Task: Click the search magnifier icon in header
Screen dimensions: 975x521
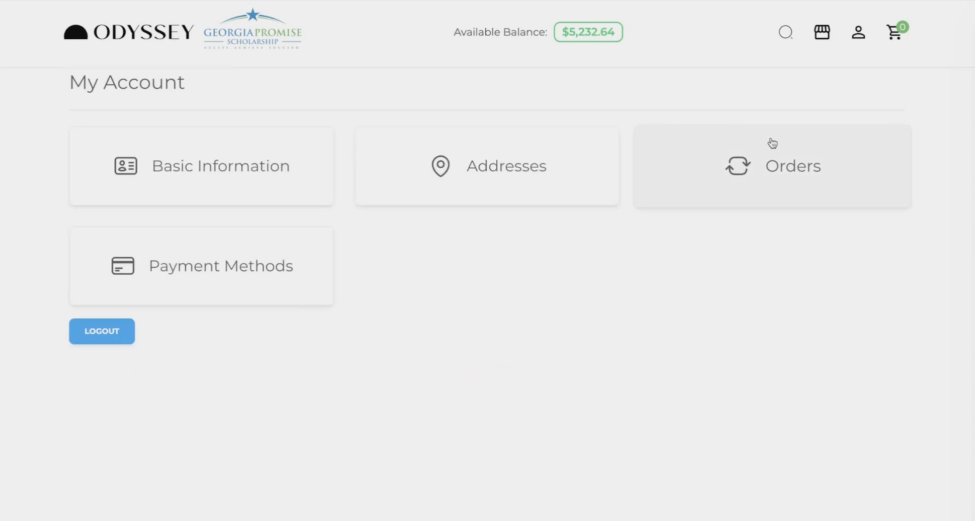Action: pyautogui.click(x=785, y=32)
